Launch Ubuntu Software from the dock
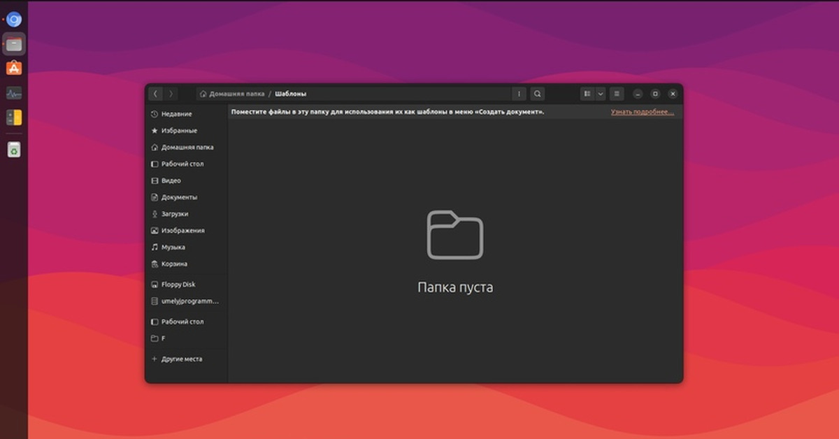 coord(14,68)
